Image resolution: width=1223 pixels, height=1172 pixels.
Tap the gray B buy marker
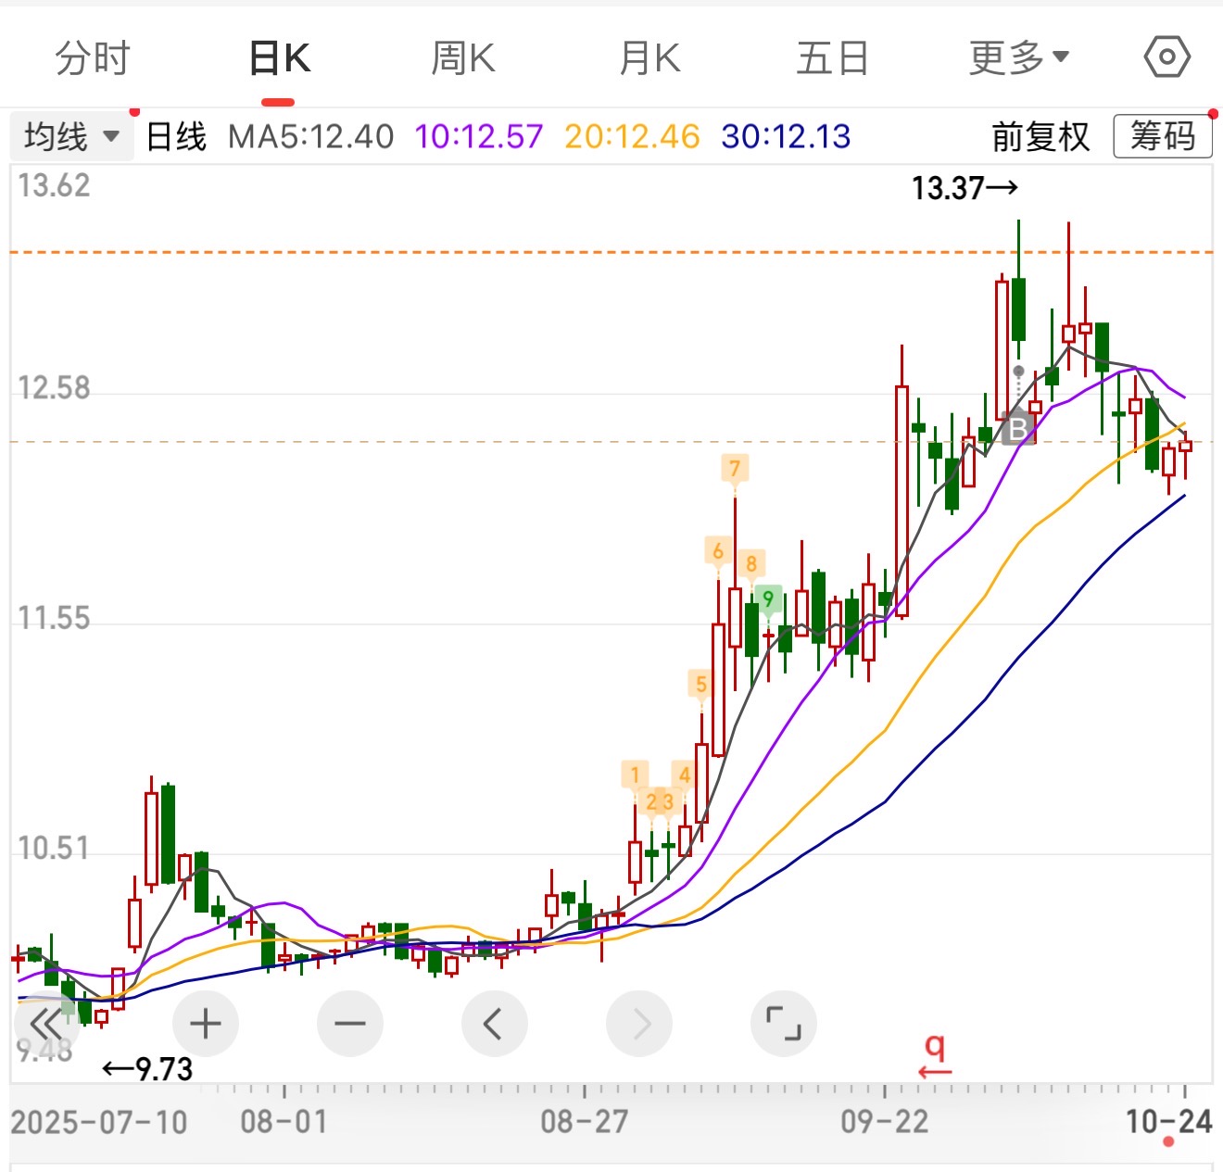pyautogui.click(x=1017, y=428)
